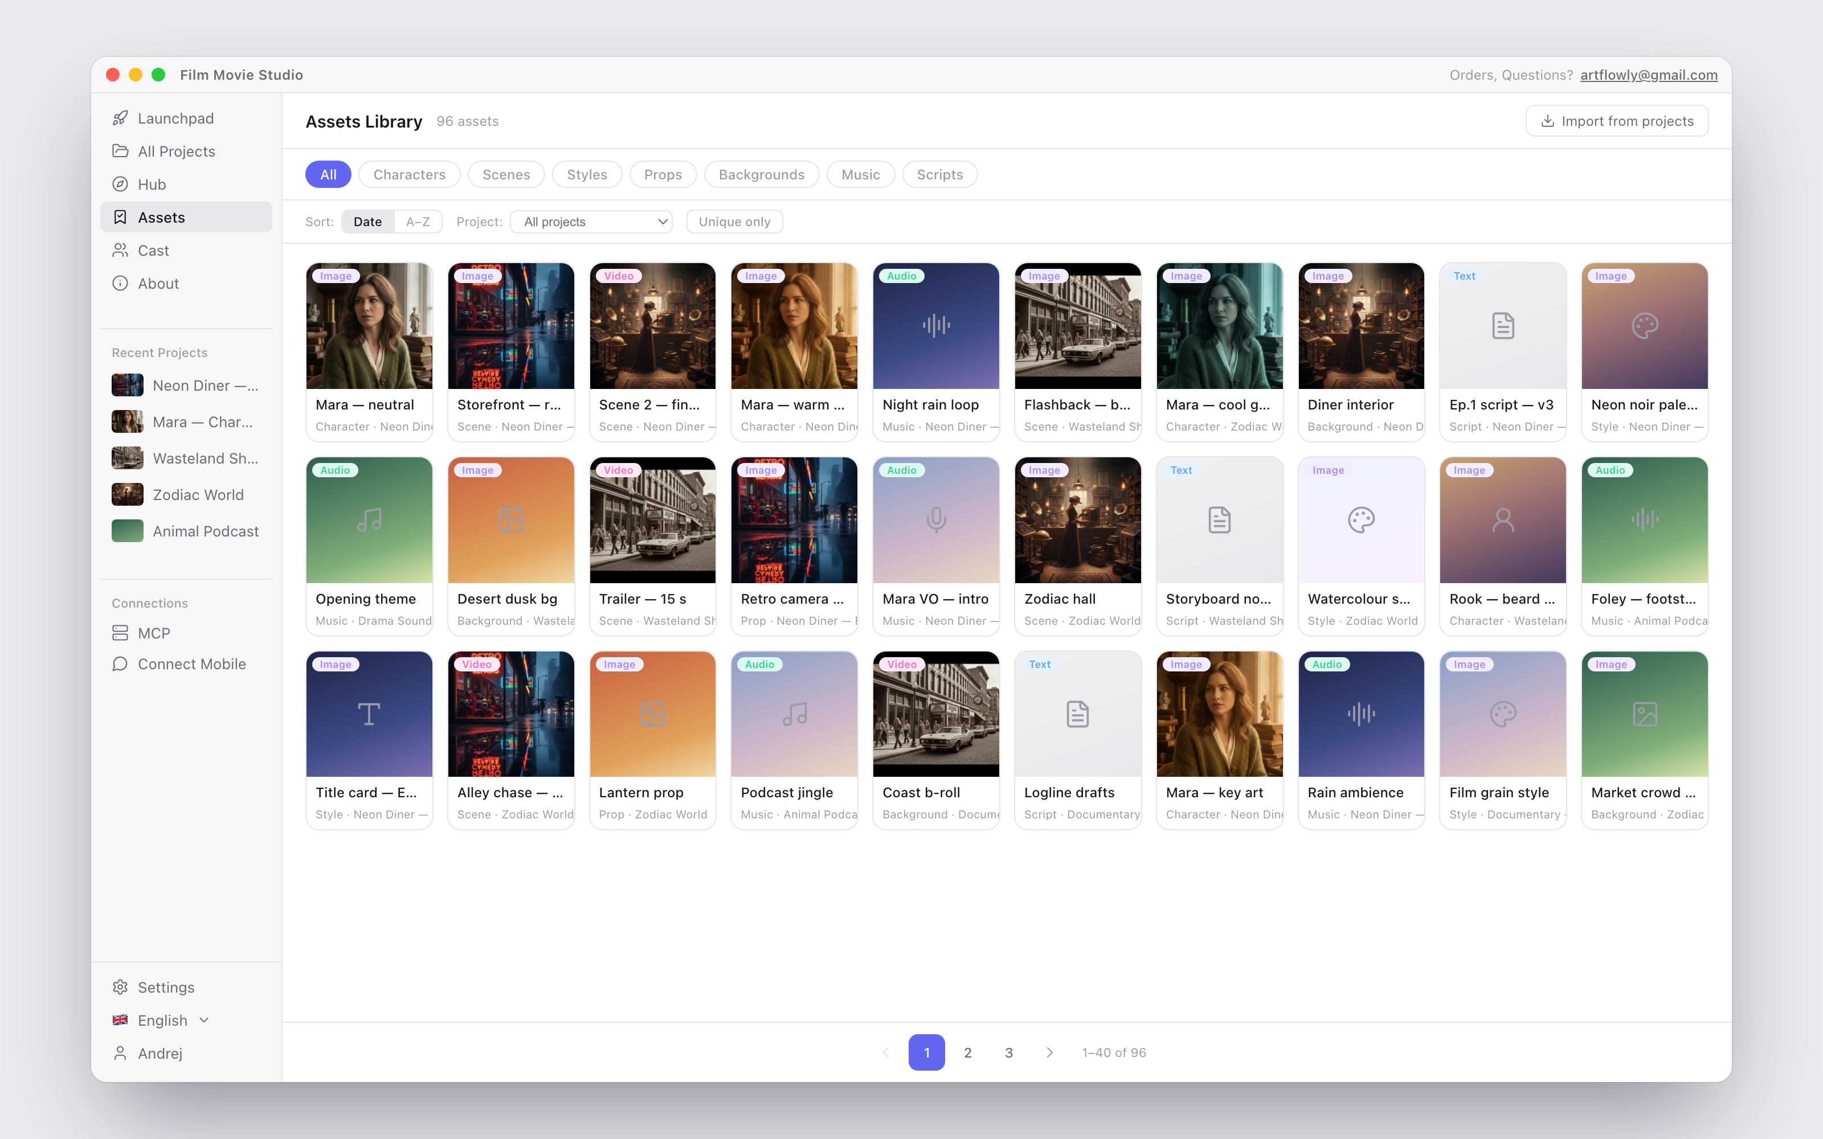This screenshot has width=1823, height=1139.
Task: Click the T text icon on Title card
Action: (369, 714)
